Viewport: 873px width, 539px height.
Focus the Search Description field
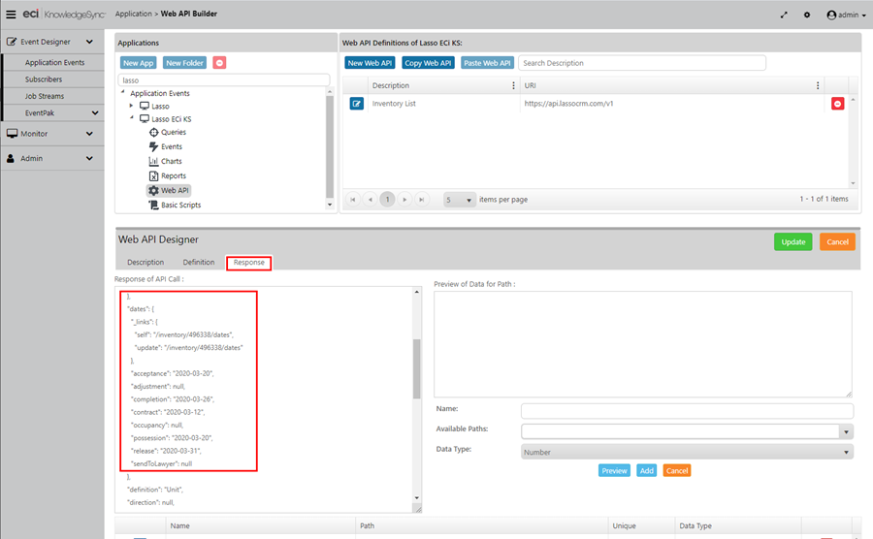[642, 63]
